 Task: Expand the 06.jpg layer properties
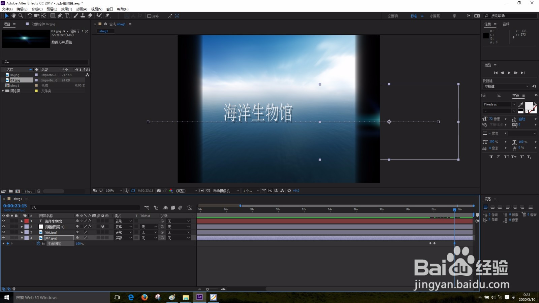[22, 232]
